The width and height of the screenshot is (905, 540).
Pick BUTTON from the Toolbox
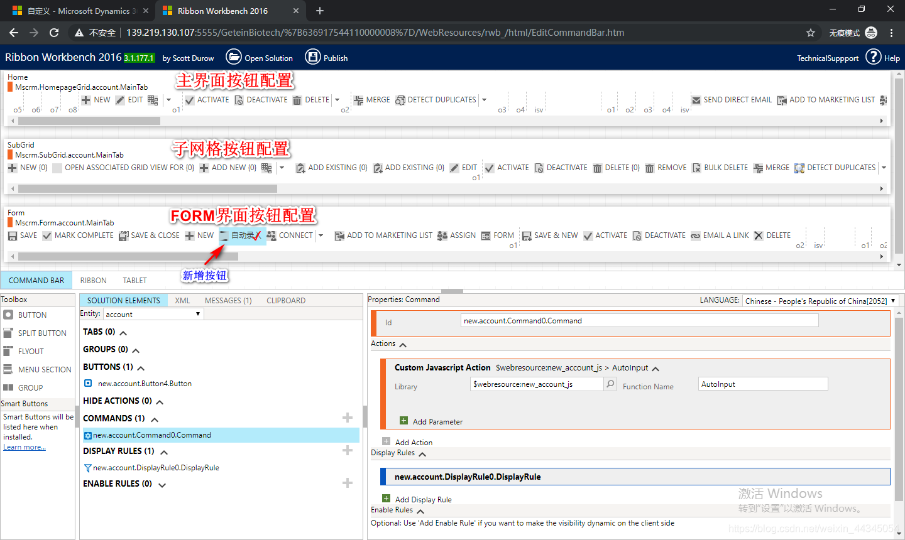25,315
